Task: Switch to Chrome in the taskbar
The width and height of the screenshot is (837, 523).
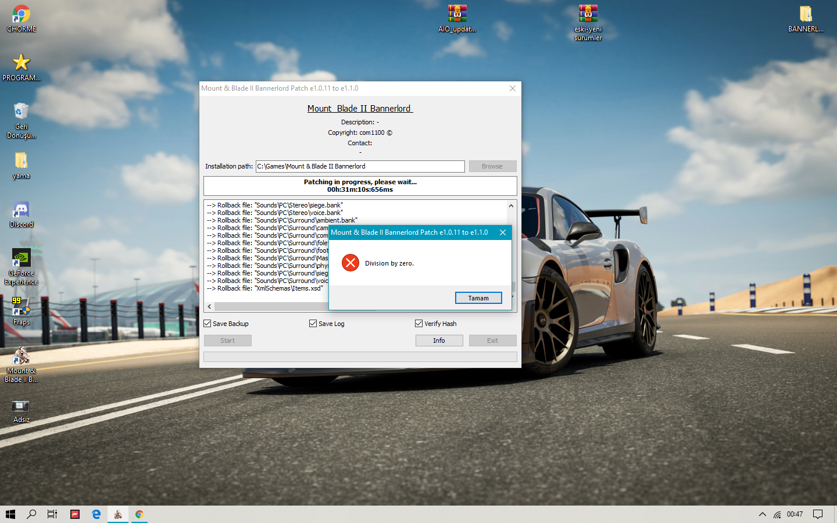Action: pyautogui.click(x=139, y=514)
